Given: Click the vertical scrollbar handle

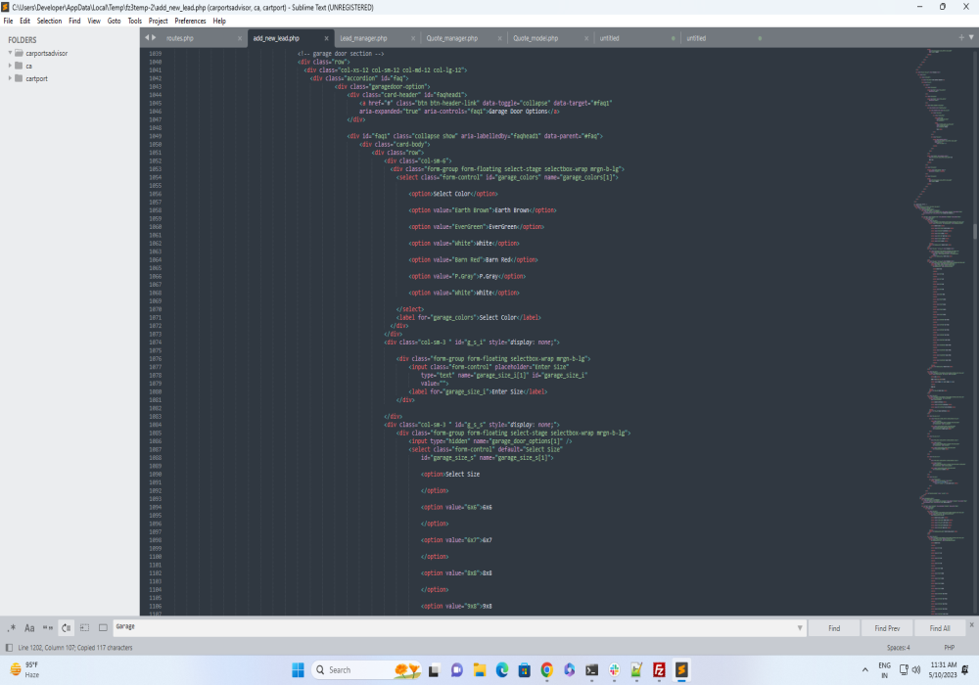Looking at the screenshot, I should tap(975, 231).
